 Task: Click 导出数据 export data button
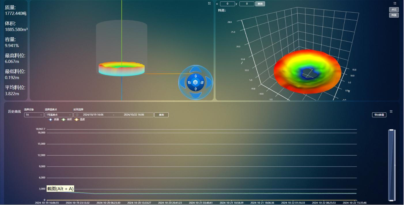pyautogui.click(x=379, y=115)
